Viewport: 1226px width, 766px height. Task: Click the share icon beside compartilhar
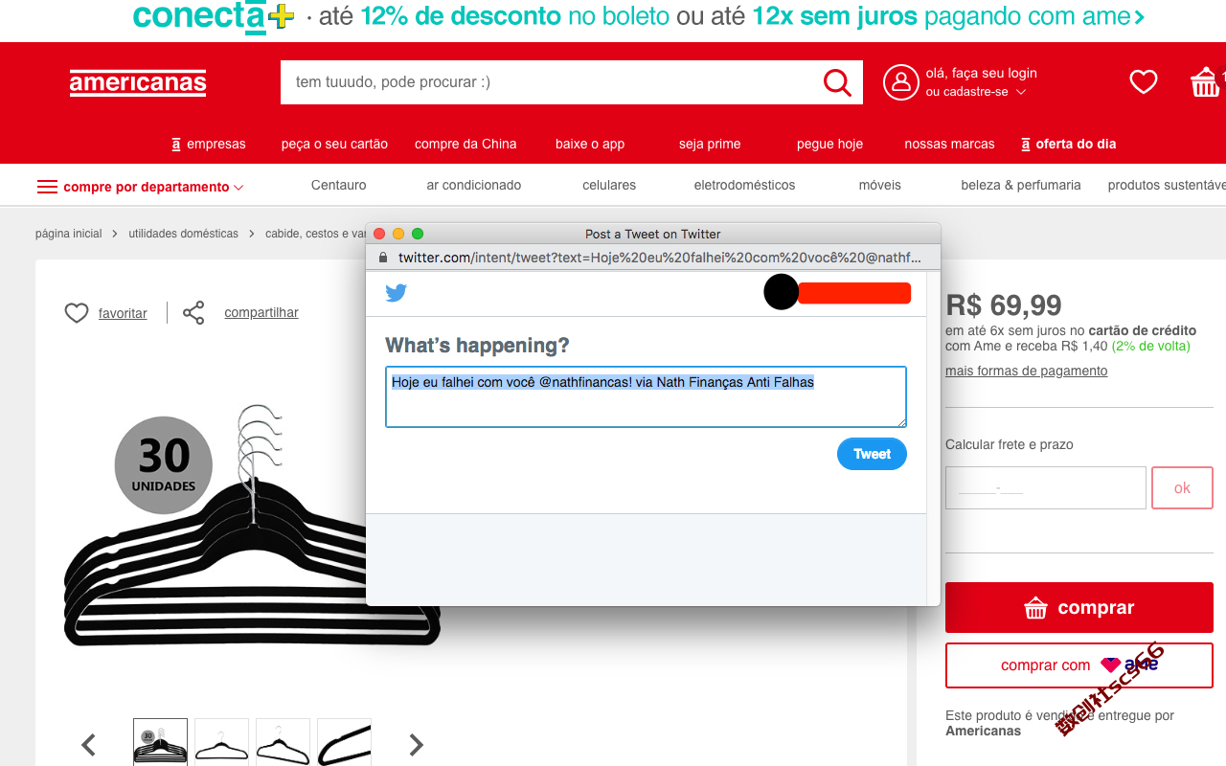tap(193, 313)
